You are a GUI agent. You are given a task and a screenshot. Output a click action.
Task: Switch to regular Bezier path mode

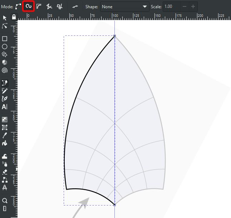tap(18, 6)
